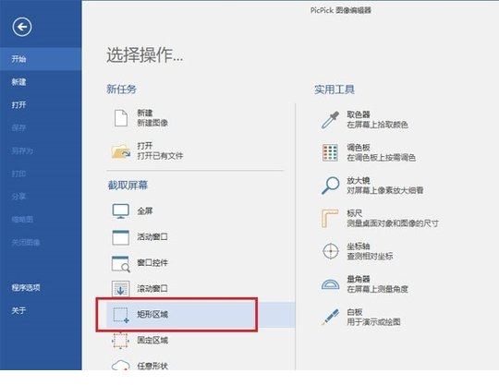The width and height of the screenshot is (499, 385).
Task: Click the 固定区域 capture label
Action: point(152,341)
